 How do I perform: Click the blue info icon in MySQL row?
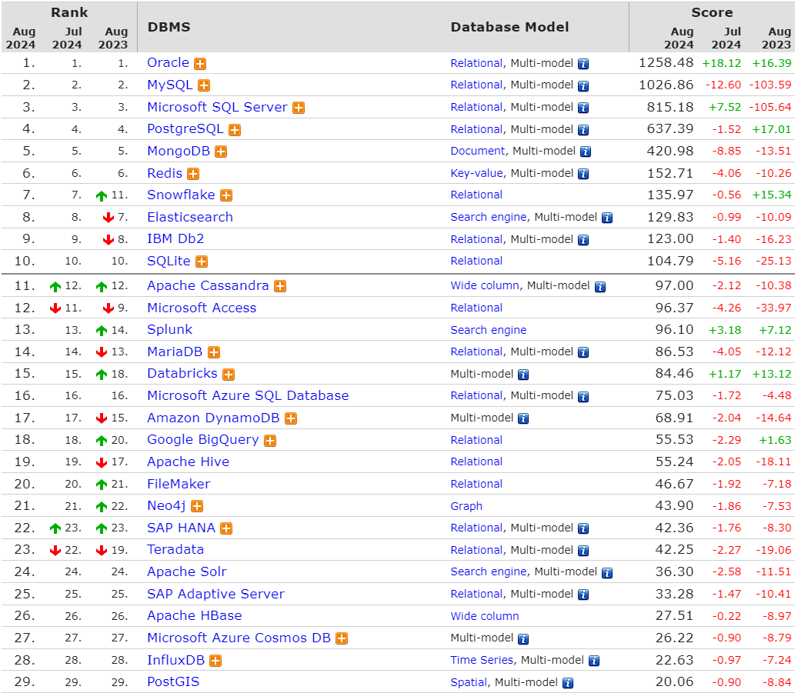pos(583,86)
